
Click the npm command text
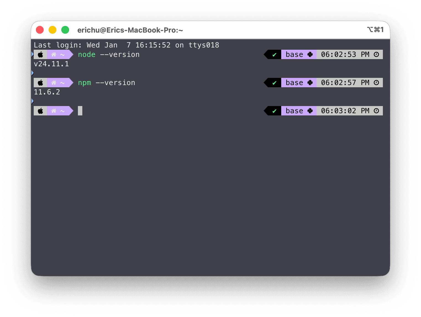85,82
